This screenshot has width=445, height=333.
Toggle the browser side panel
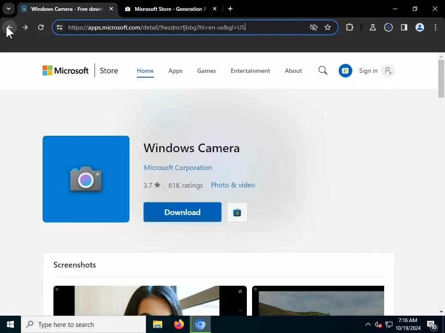pos(404,27)
